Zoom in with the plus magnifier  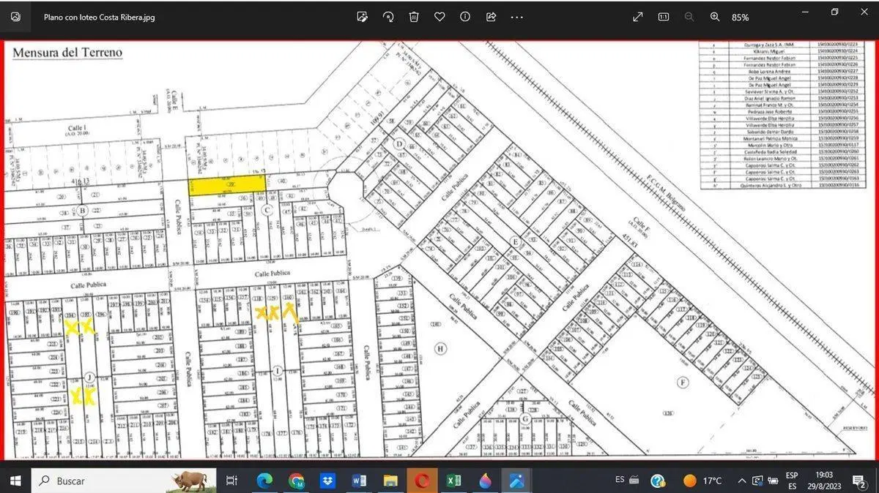tap(715, 17)
